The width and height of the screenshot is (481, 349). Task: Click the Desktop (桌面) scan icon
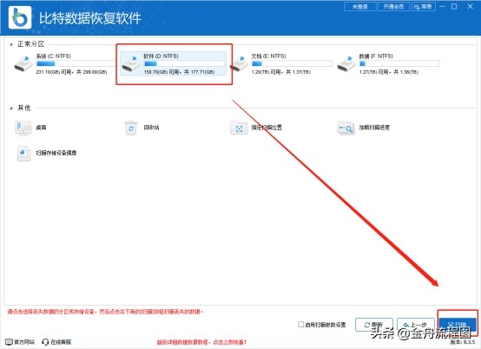click(x=23, y=128)
